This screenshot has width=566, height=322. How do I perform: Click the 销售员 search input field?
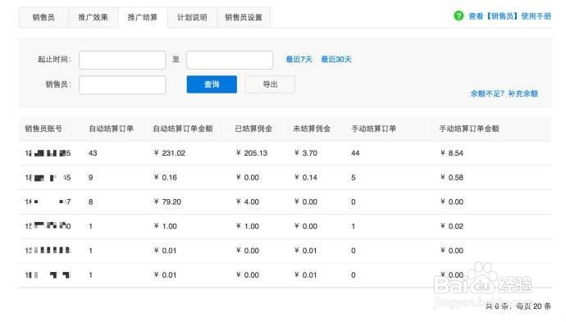[122, 84]
